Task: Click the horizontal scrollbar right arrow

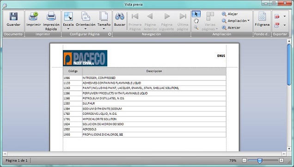Action: coord(284,154)
